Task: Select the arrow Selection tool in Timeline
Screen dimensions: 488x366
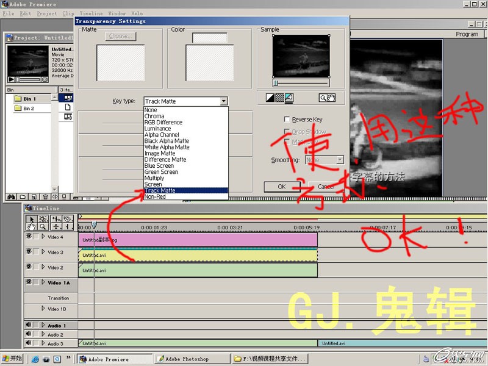Action: tap(32, 219)
